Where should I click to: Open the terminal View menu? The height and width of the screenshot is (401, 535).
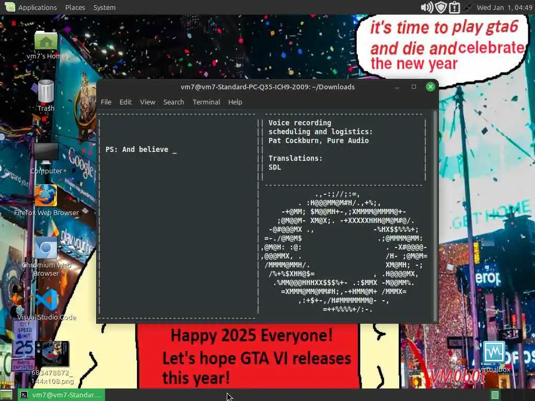(147, 102)
